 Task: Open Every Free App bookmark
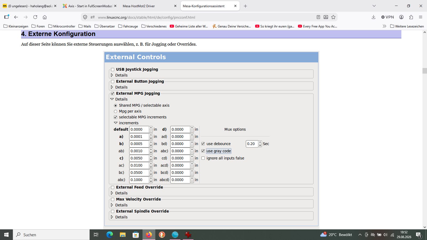(x=318, y=26)
